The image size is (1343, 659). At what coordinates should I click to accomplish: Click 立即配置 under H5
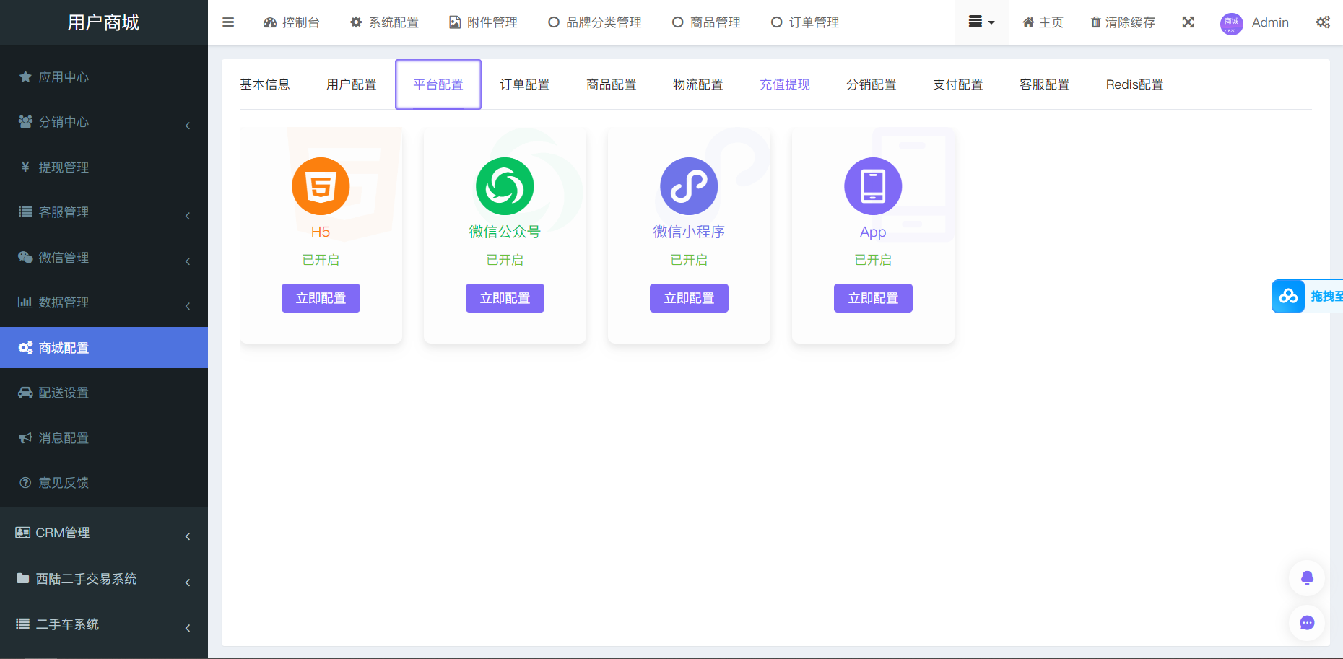(x=321, y=298)
